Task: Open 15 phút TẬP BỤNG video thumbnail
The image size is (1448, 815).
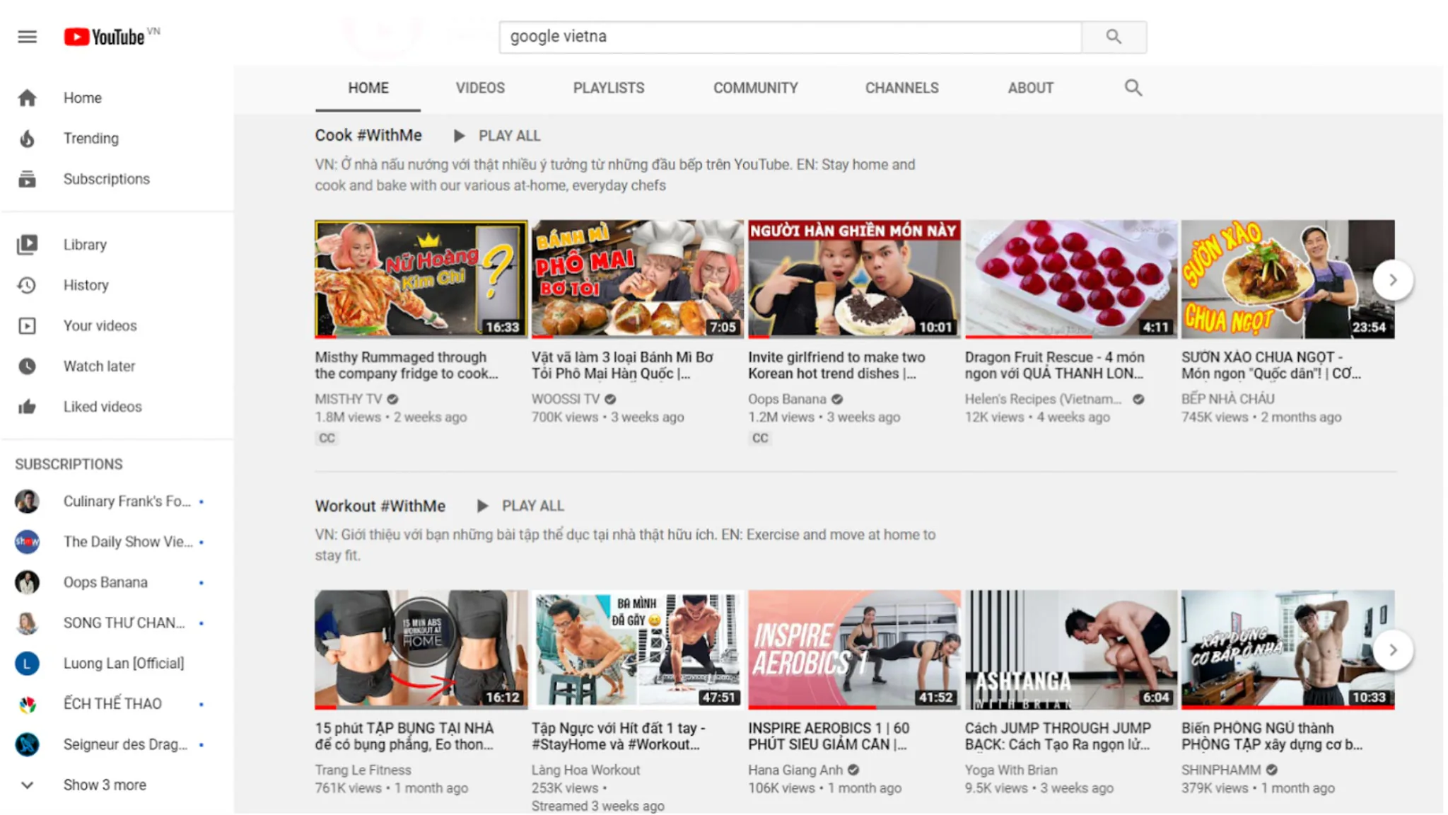Action: pos(421,649)
